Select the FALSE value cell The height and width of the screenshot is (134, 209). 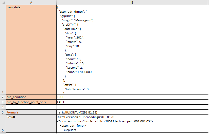point(132,102)
